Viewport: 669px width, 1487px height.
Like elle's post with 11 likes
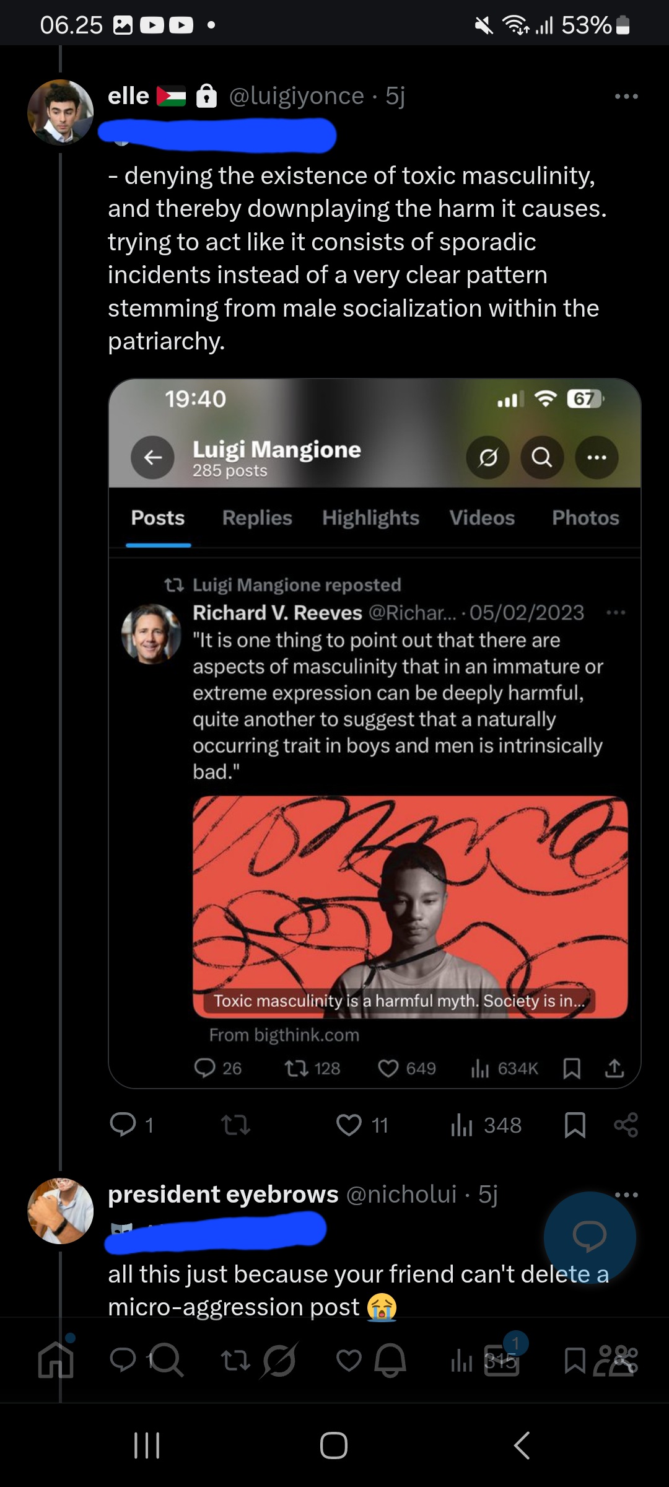tap(362, 1125)
